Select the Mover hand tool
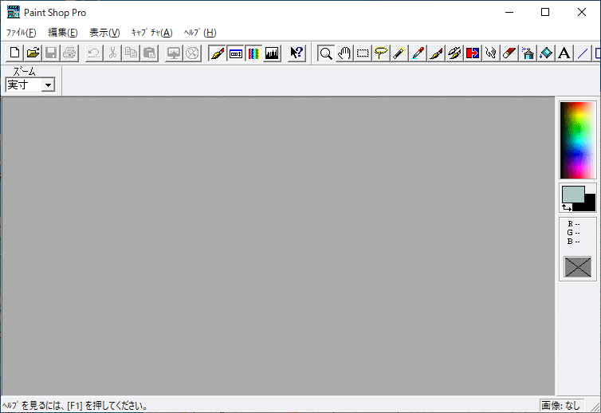601x413 pixels. coord(344,53)
